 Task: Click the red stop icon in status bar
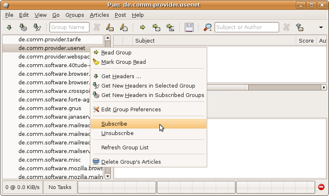321,187
